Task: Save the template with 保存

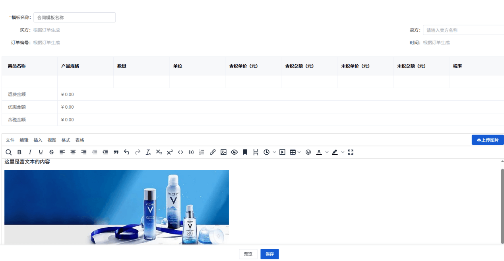Action: coord(269,254)
